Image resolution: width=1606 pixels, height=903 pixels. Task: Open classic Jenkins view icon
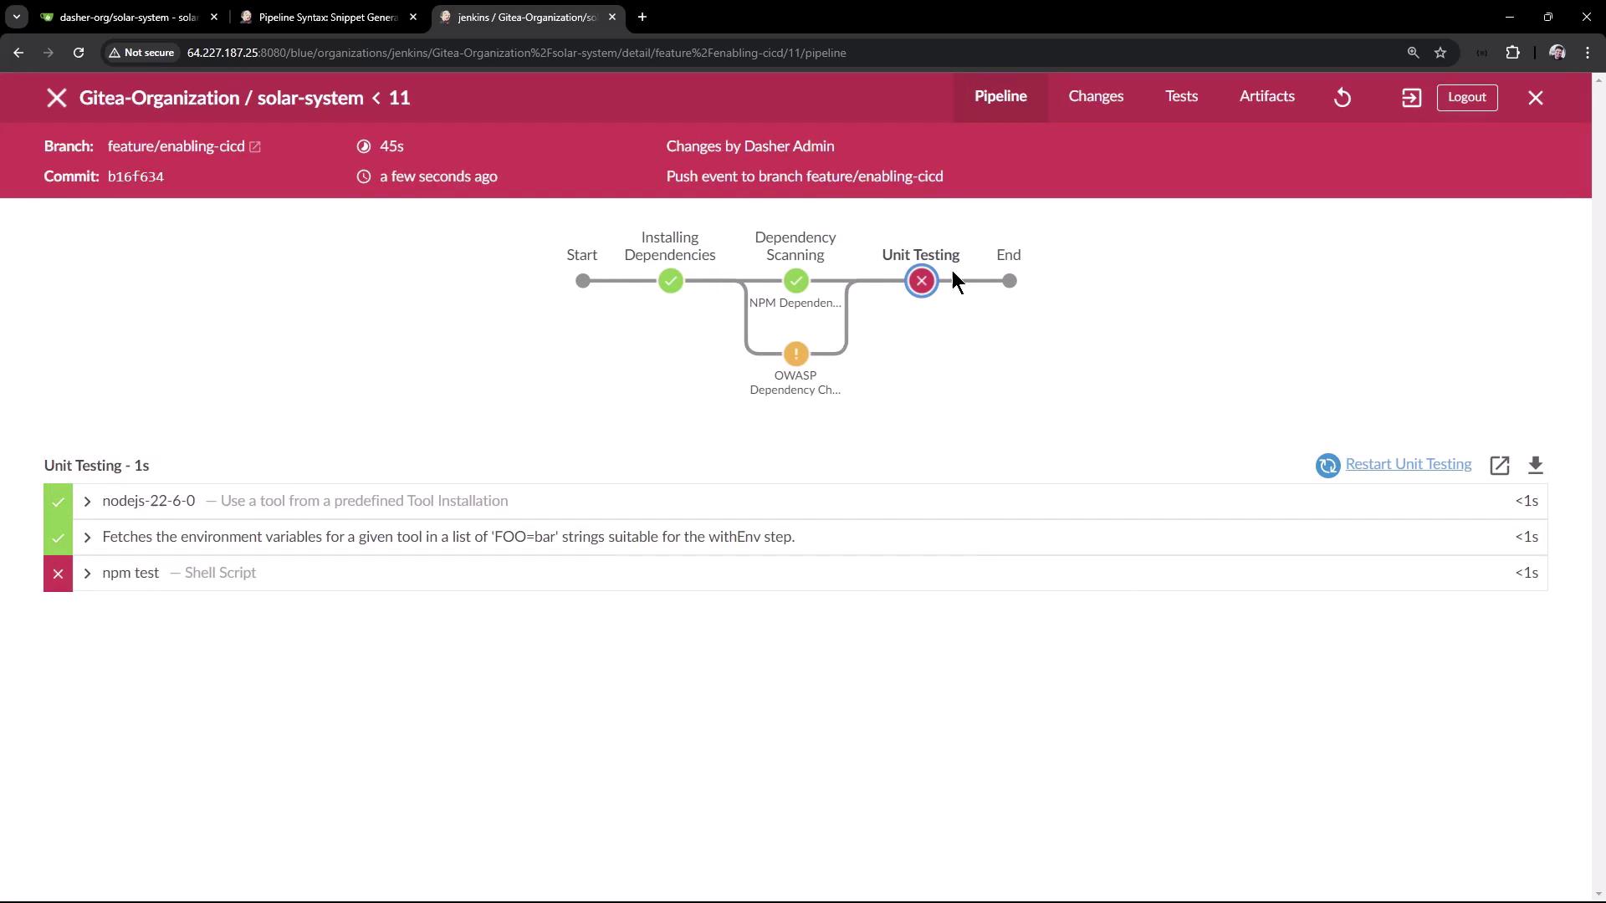[1411, 98]
